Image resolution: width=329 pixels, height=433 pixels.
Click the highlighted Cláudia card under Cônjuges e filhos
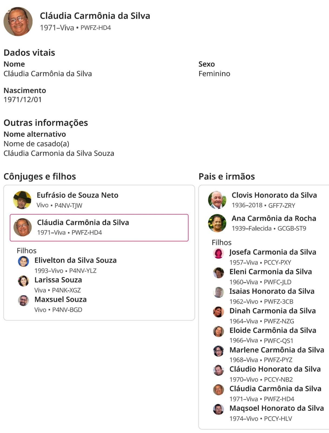[x=99, y=228]
